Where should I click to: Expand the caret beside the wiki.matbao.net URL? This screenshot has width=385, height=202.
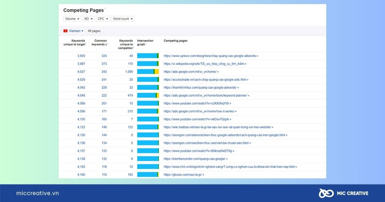coord(273,127)
